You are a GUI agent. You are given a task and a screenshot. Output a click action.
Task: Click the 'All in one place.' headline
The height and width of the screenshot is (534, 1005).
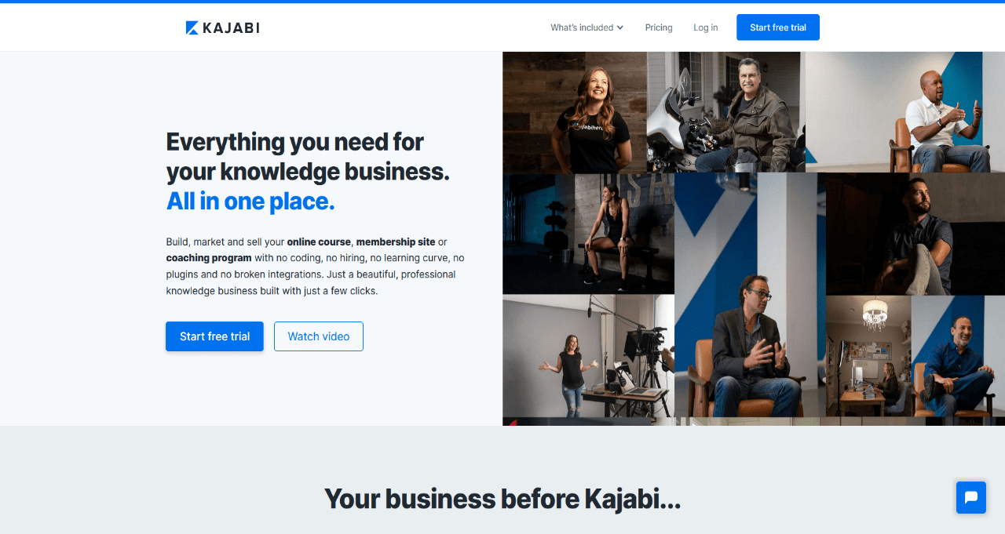point(250,202)
